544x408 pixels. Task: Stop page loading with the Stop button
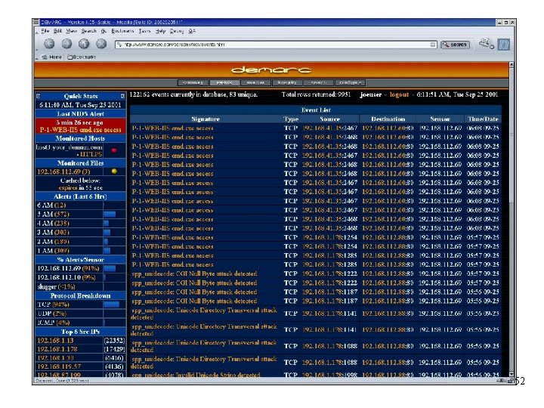click(x=101, y=44)
